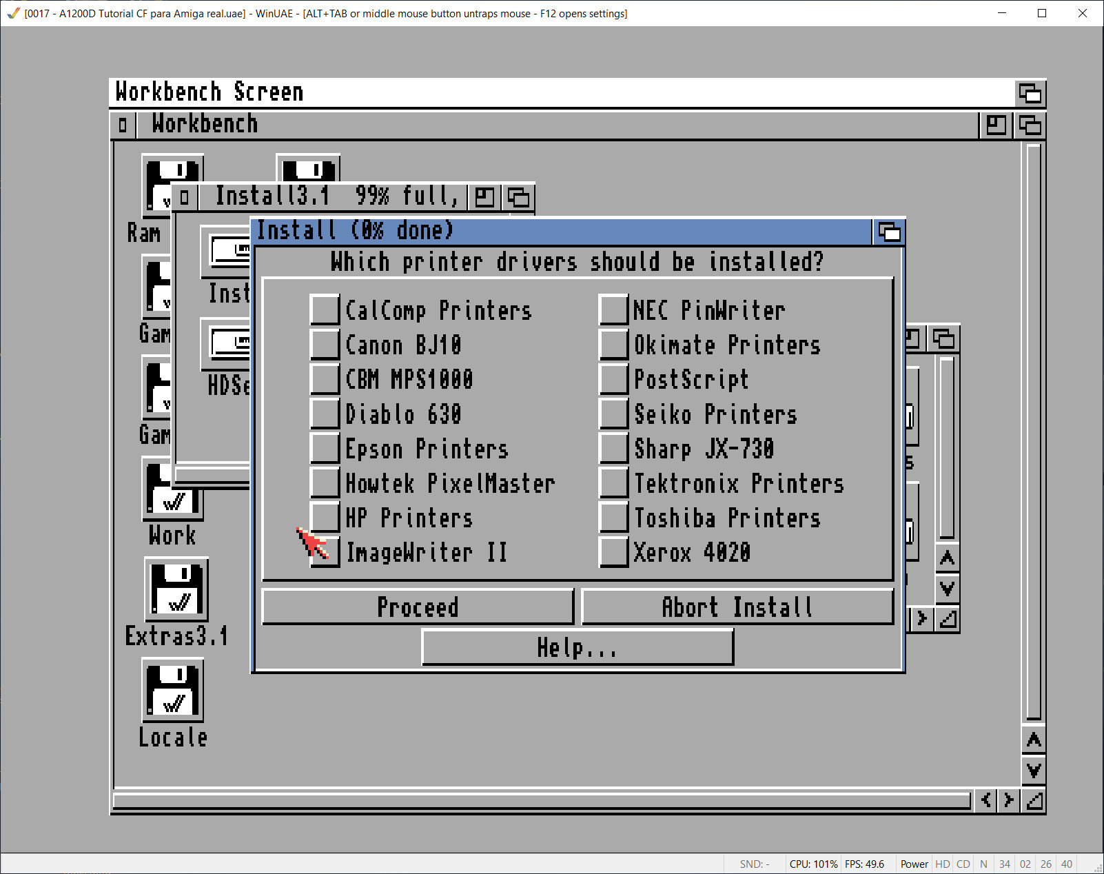
Task: Click background window scroll down arrow
Action: click(x=948, y=588)
